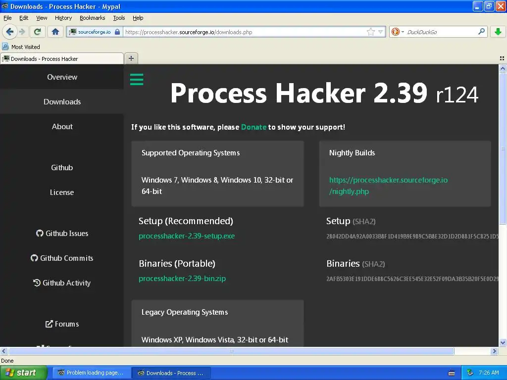Open Github Commits sidebar link
The image size is (507, 380).
[62, 258]
